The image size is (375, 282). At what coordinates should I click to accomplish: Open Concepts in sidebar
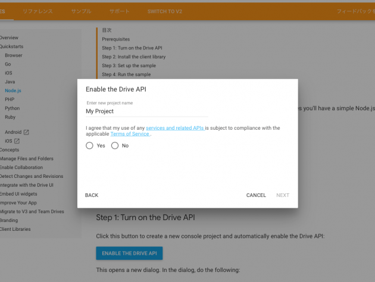[10, 150]
